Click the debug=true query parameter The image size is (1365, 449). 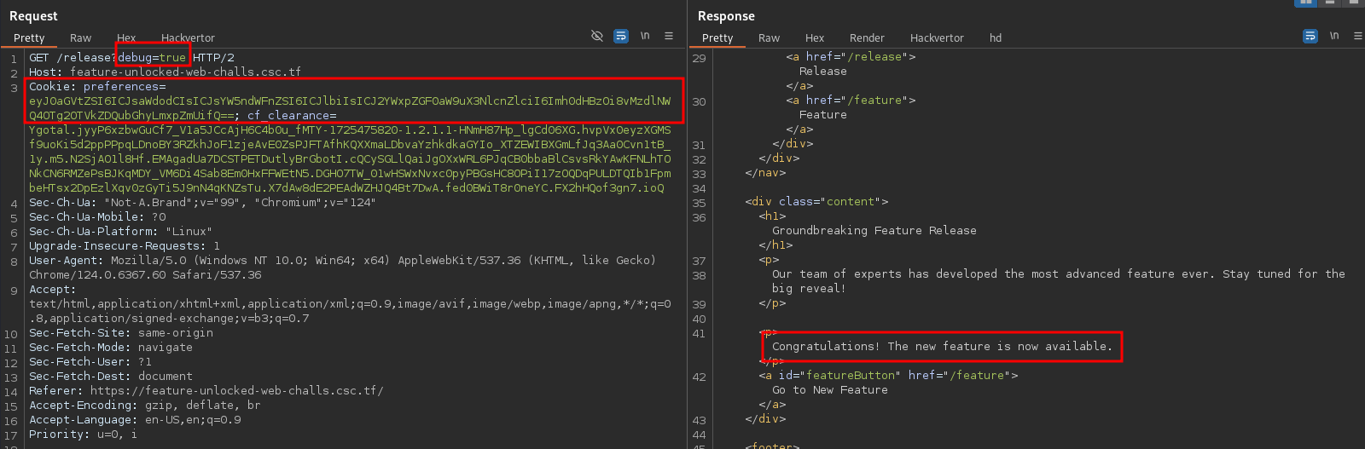point(152,58)
